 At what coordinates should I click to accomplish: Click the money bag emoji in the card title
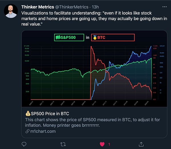28,114
